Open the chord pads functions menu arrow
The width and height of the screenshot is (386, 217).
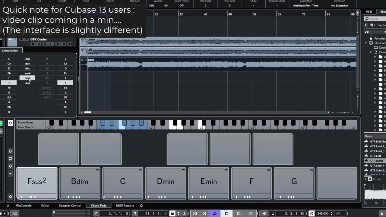pyautogui.click(x=10, y=174)
